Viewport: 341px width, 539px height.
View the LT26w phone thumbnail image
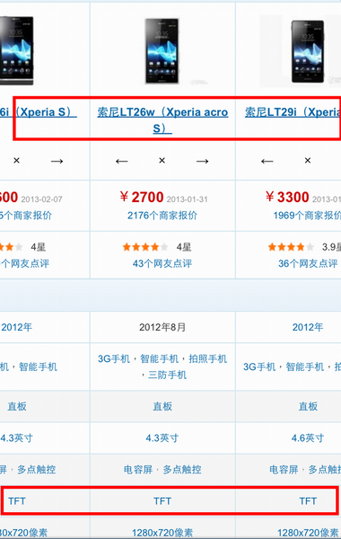162,51
